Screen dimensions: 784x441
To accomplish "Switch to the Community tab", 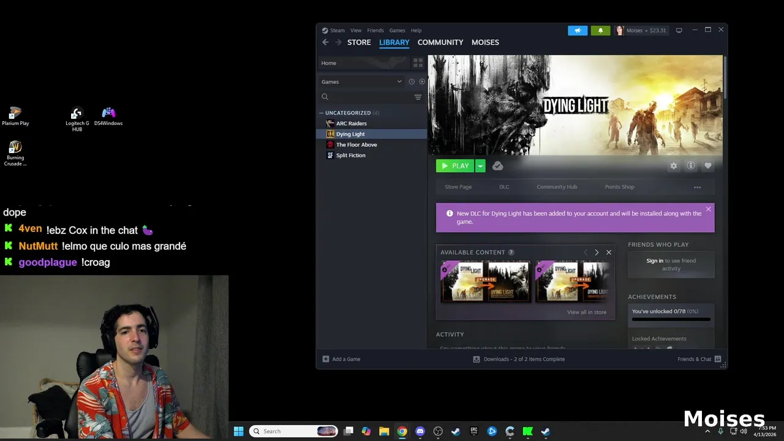I will [440, 42].
